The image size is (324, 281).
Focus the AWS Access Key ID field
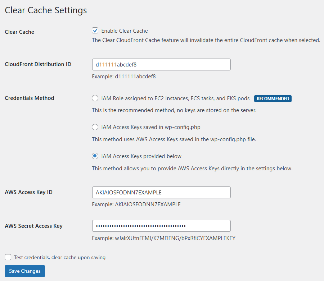161,192
